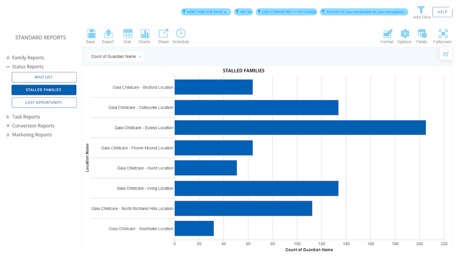
Task: Click the 'Location Name' axis title
Action: pyautogui.click(x=87, y=158)
